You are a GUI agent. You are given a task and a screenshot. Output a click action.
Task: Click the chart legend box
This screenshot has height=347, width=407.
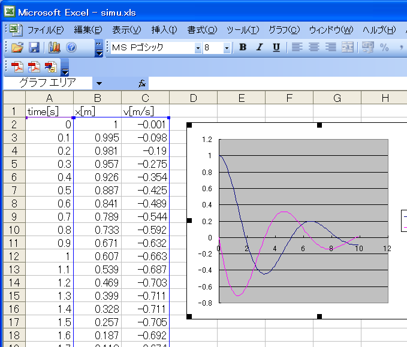click(404, 221)
